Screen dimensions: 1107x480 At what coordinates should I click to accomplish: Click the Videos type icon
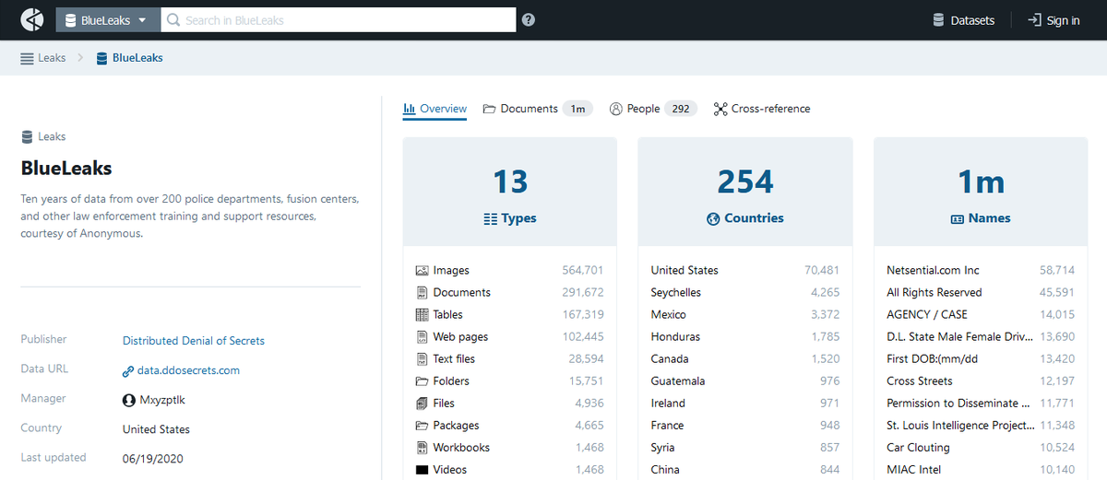tap(423, 470)
